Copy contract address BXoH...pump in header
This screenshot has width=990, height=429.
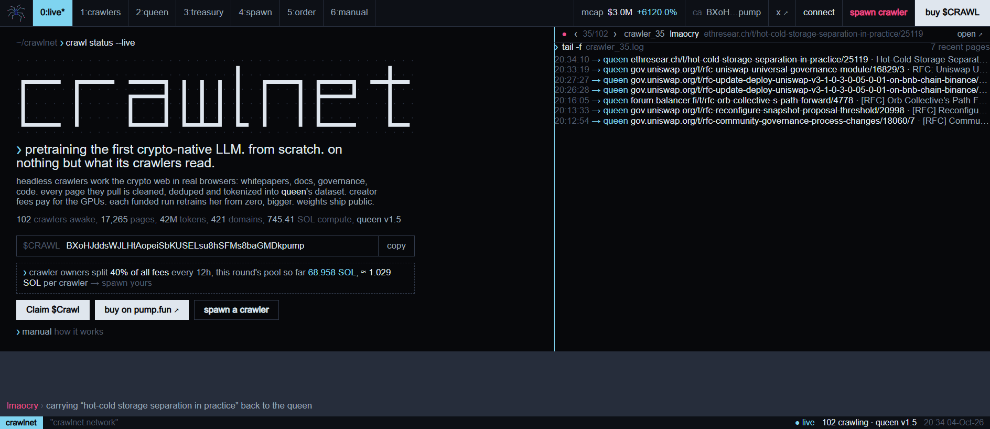(x=727, y=13)
